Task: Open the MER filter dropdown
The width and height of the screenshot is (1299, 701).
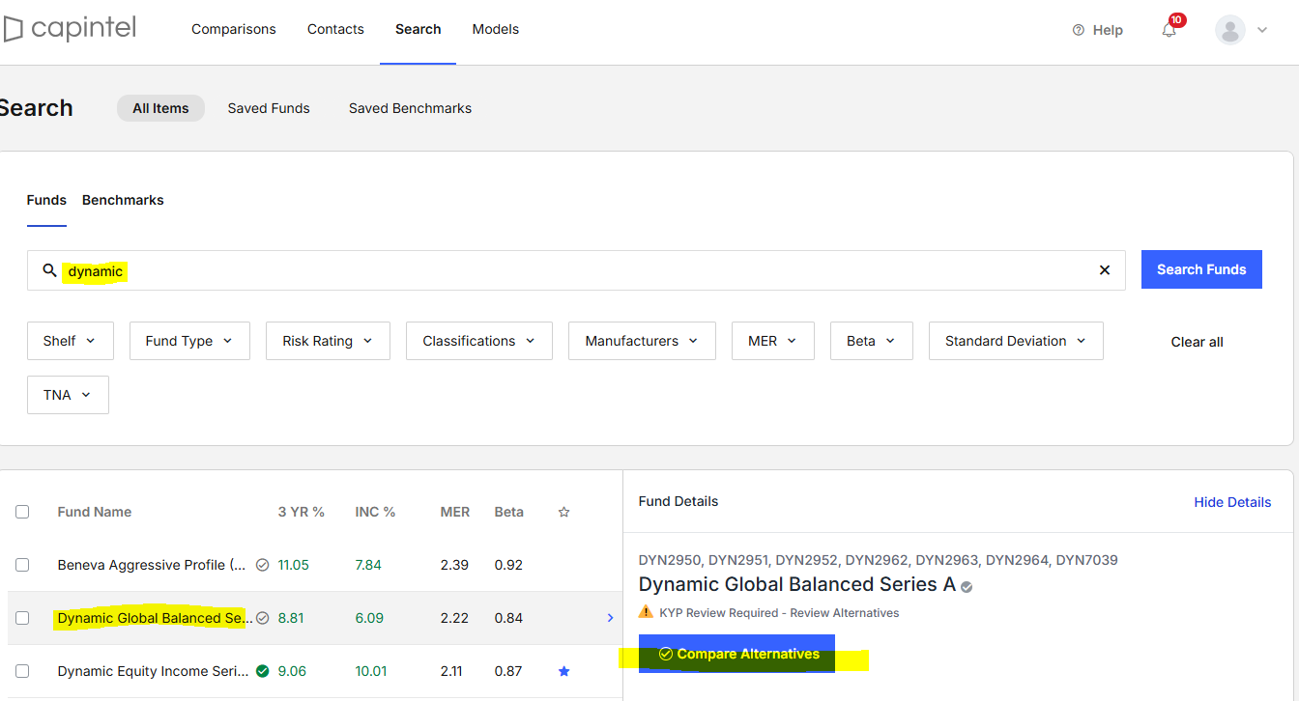Action: pos(773,341)
